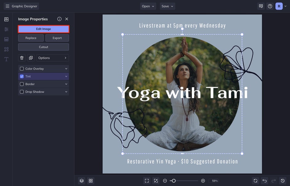Select the Restorative Yin Yoga donation text
The width and height of the screenshot is (290, 186).
pyautogui.click(x=182, y=161)
